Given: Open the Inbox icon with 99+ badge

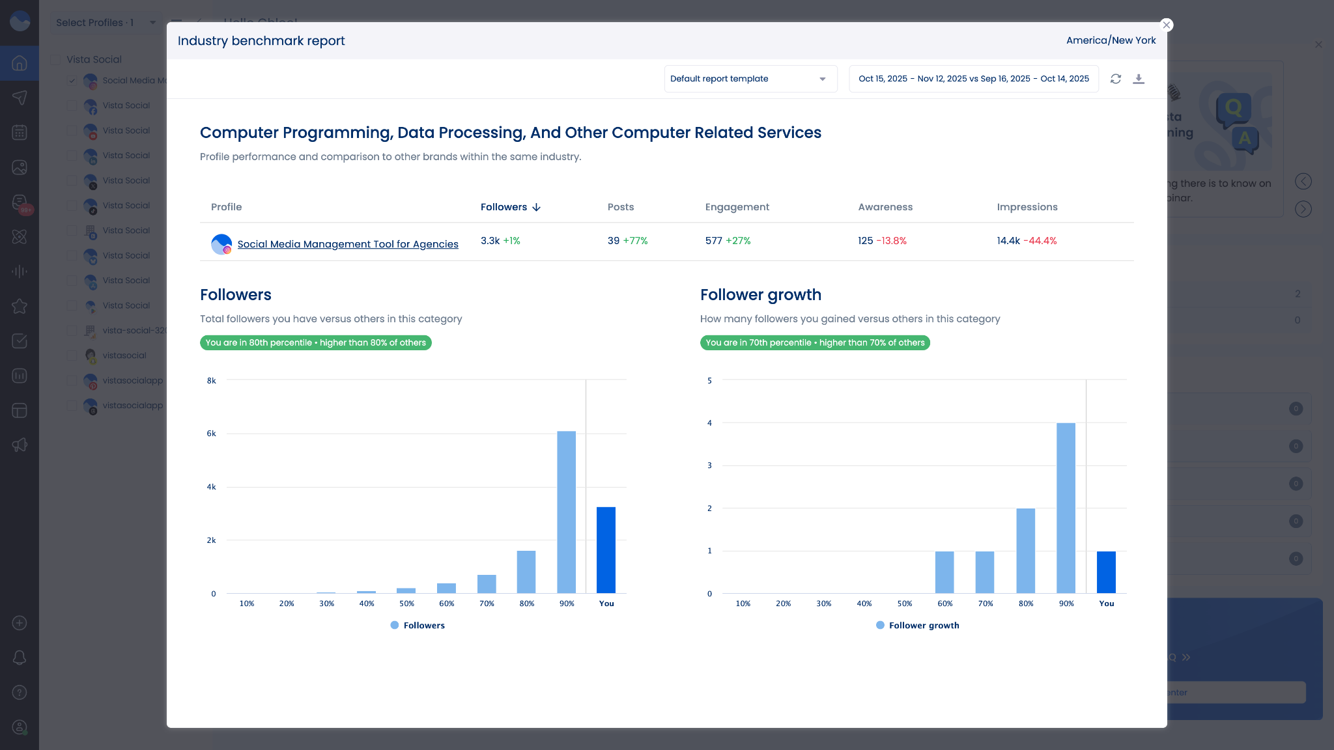Looking at the screenshot, I should tap(20, 202).
